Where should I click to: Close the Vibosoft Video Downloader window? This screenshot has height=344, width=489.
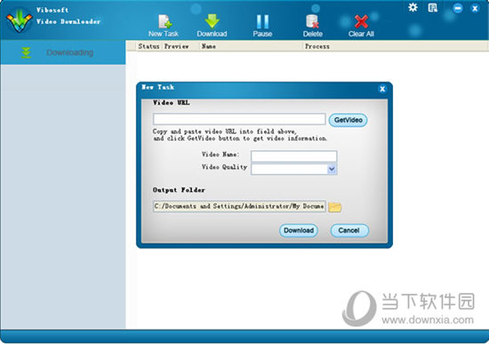[x=475, y=8]
